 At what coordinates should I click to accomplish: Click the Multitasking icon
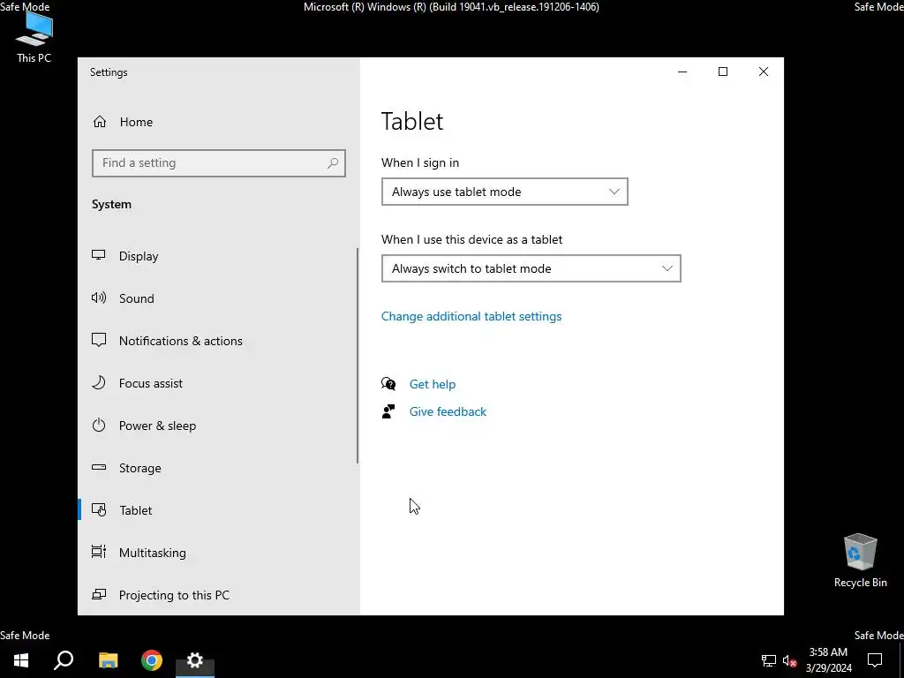coord(99,552)
